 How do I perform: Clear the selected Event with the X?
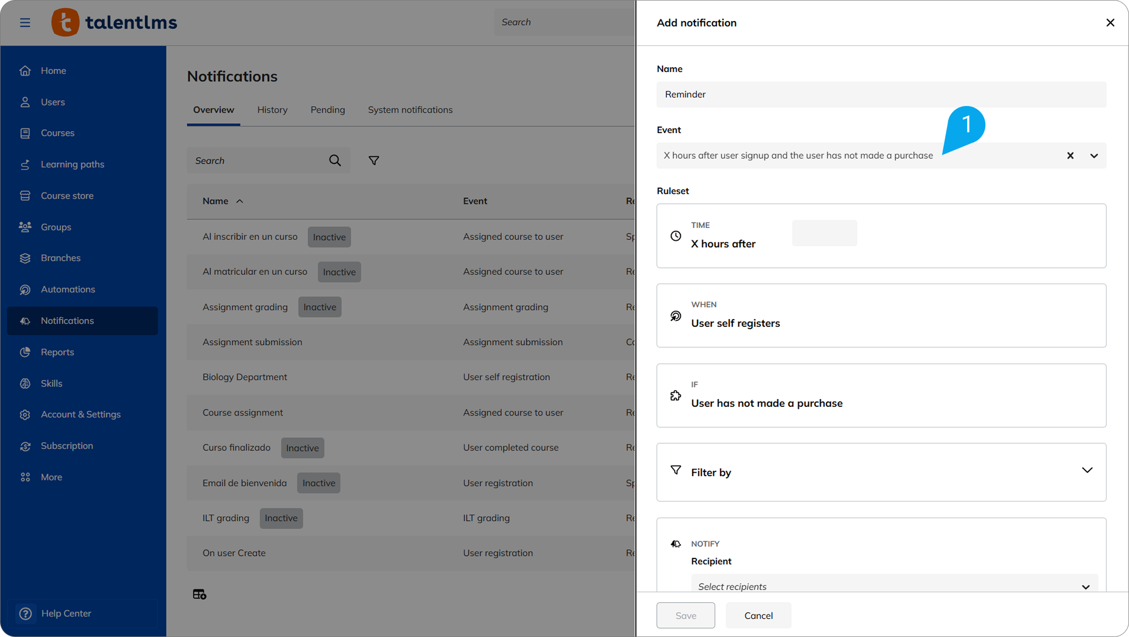pyautogui.click(x=1070, y=156)
